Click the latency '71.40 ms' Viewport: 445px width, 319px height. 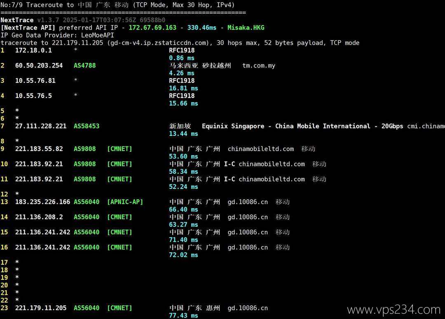click(183, 240)
